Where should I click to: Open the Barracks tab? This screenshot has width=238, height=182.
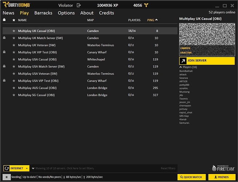[x=43, y=13]
